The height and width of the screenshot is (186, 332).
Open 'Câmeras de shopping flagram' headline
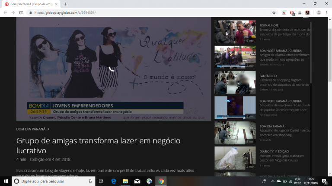pyautogui.click(x=284, y=82)
